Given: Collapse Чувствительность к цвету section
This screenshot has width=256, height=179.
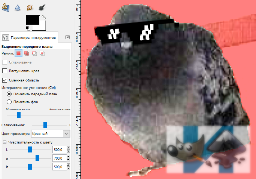Looking at the screenshot, I should click(5, 142).
